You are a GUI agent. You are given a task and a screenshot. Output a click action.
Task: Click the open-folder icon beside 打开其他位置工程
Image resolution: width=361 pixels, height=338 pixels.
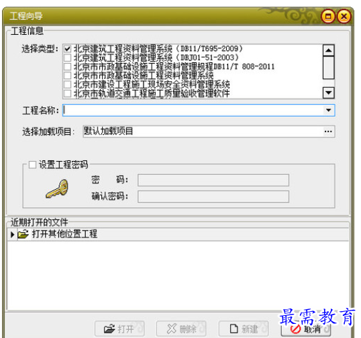(23, 235)
